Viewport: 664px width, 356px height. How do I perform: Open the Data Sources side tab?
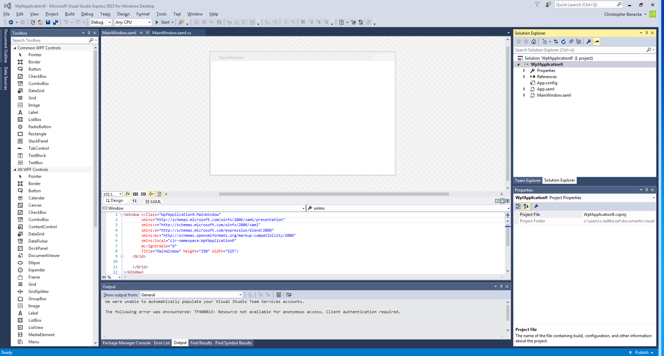6,78
